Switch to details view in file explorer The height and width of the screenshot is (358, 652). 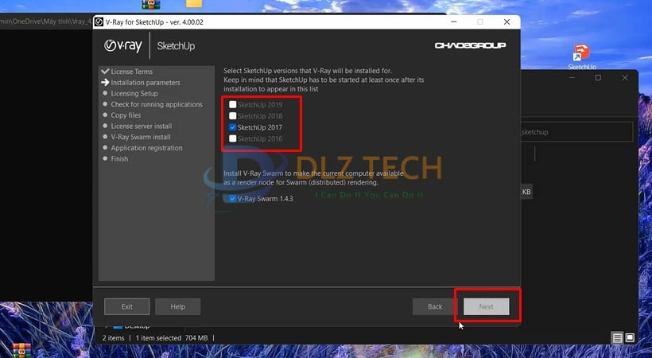(x=617, y=338)
